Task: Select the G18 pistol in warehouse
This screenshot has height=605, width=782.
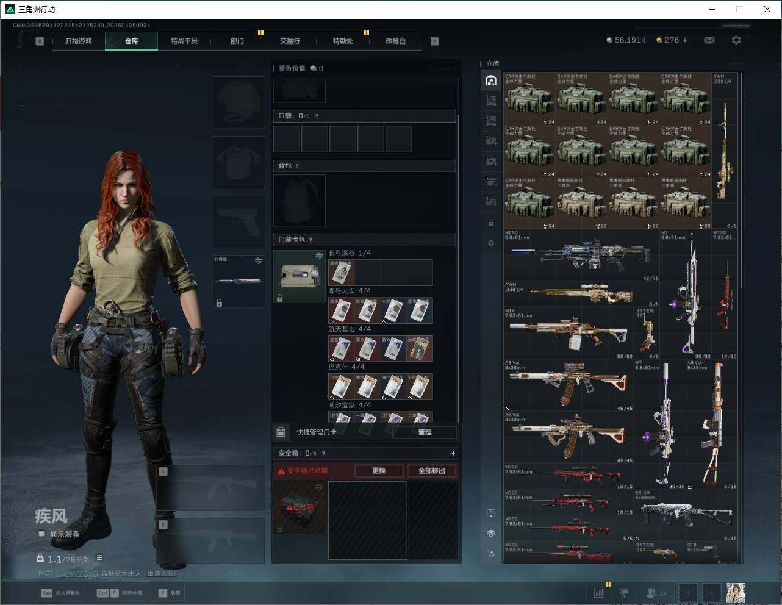Action: pyautogui.click(x=711, y=552)
